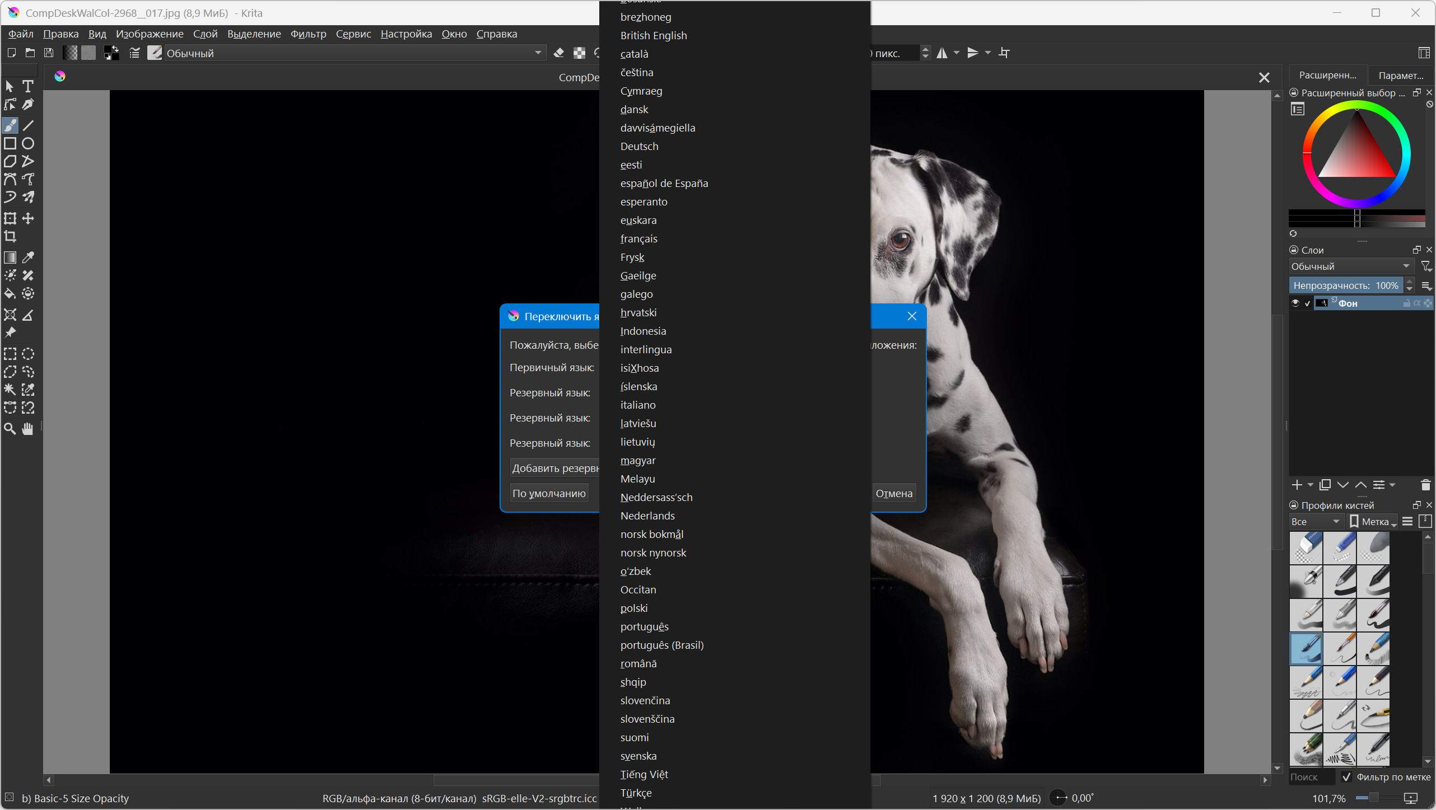Select the Ellipse shape tool
The height and width of the screenshot is (810, 1436).
click(x=28, y=143)
